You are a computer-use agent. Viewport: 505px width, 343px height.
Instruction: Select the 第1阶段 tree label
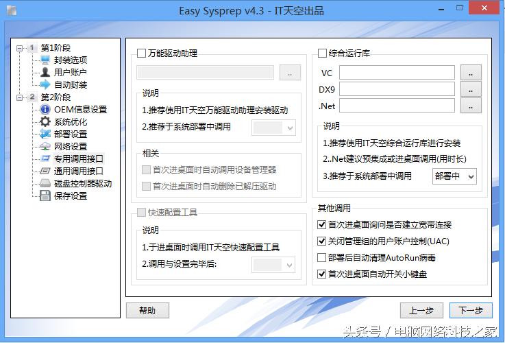coord(56,48)
